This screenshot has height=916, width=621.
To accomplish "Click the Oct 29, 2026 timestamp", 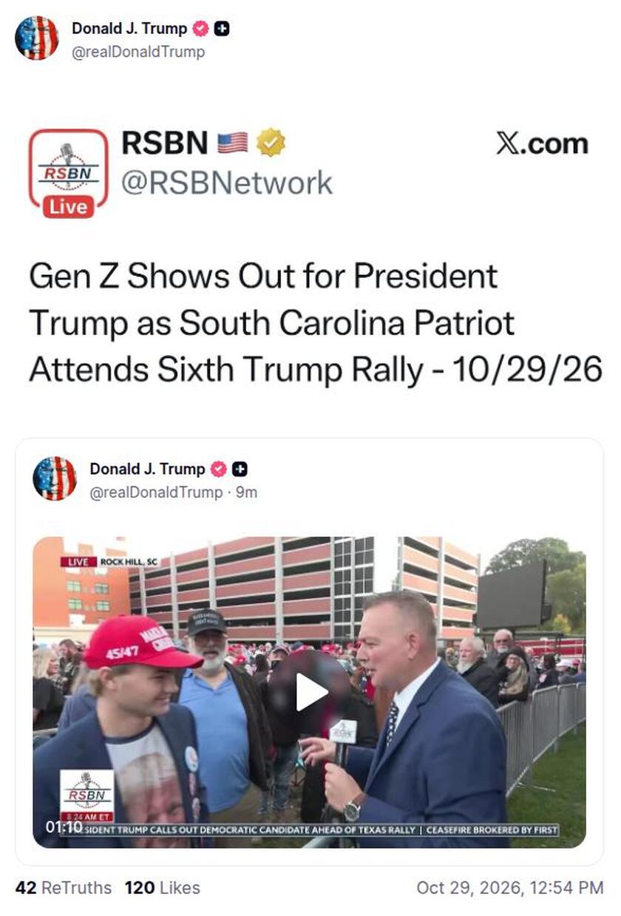I will click(x=510, y=888).
